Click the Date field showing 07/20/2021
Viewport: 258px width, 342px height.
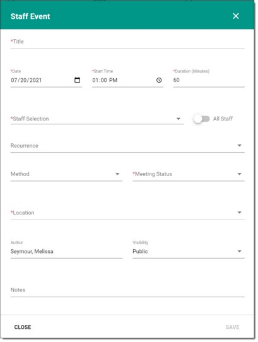click(x=46, y=80)
